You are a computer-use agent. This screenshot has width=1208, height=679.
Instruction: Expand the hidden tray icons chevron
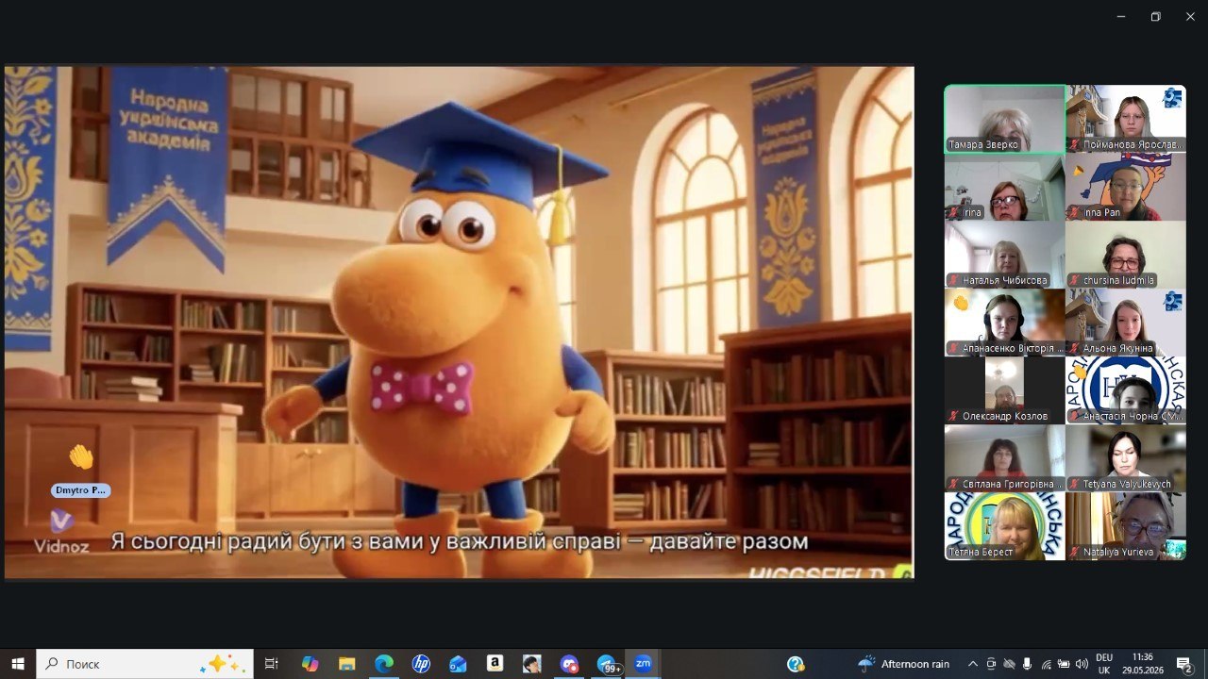pyautogui.click(x=973, y=664)
